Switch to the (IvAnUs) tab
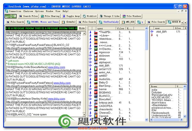The image size is (192, 131). (68, 22)
